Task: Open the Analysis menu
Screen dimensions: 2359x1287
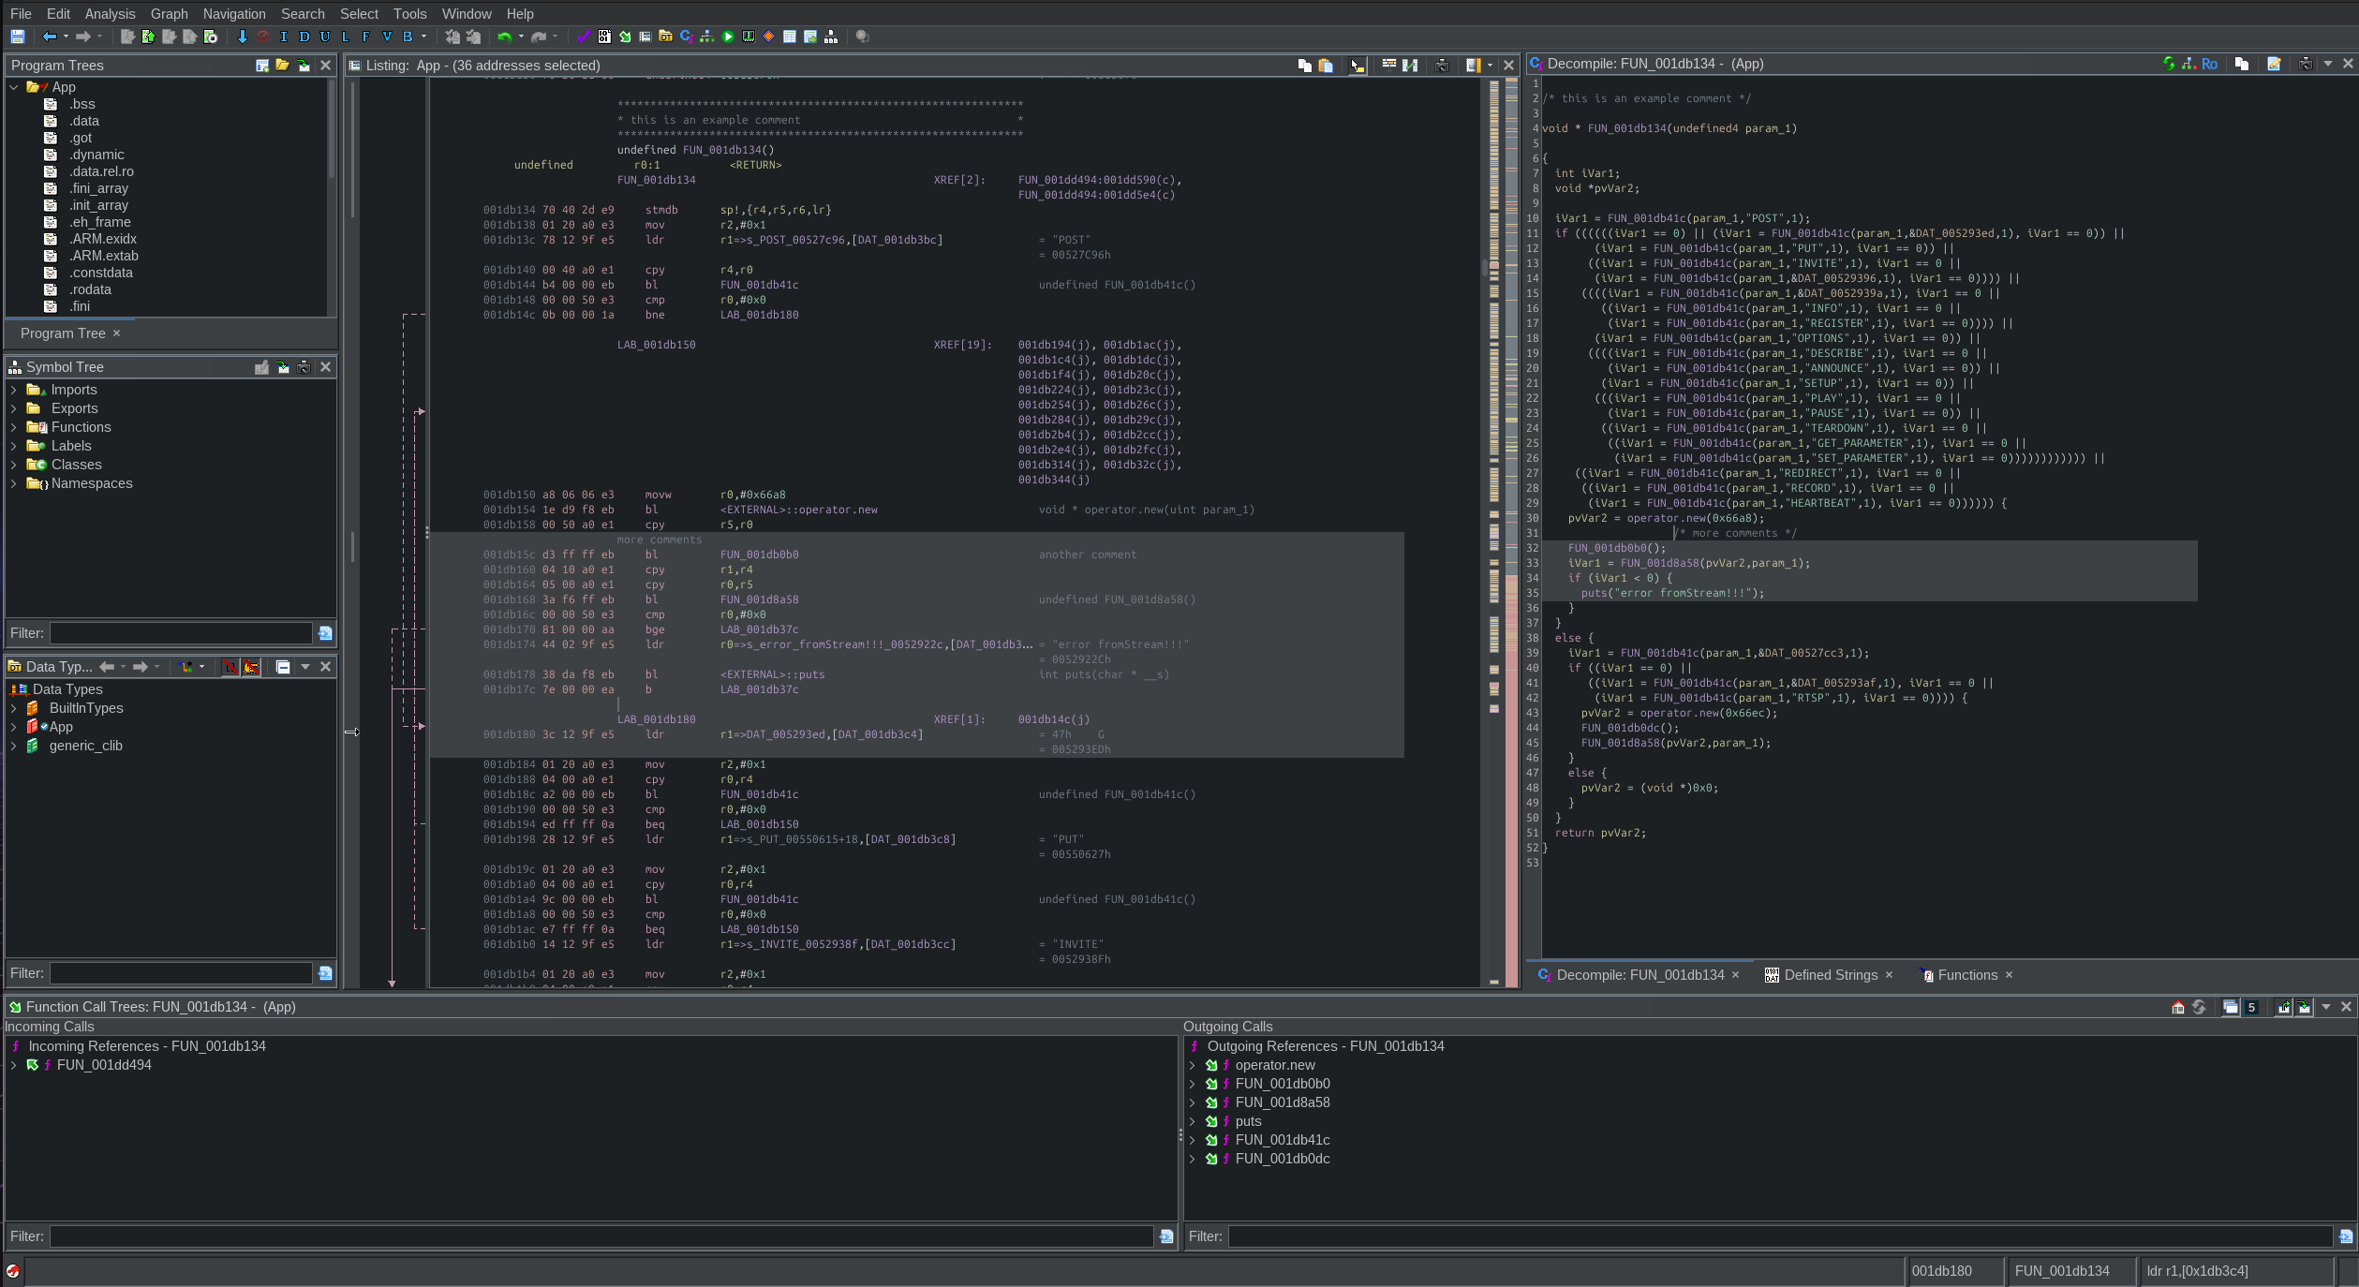Action: click(x=110, y=13)
